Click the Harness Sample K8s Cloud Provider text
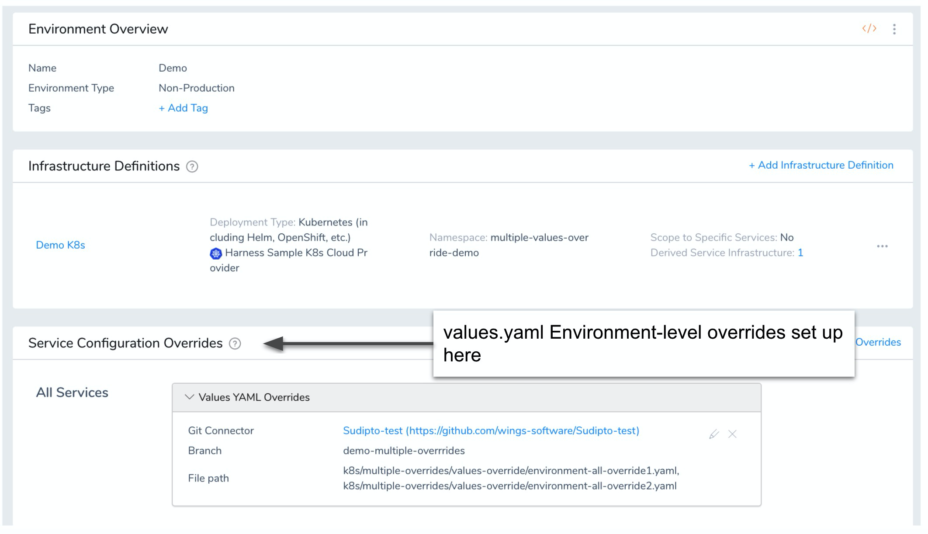 coord(289,260)
